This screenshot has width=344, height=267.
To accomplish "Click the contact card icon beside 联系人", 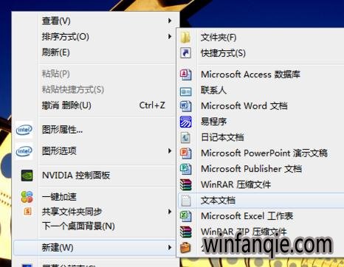I will click(x=186, y=91).
